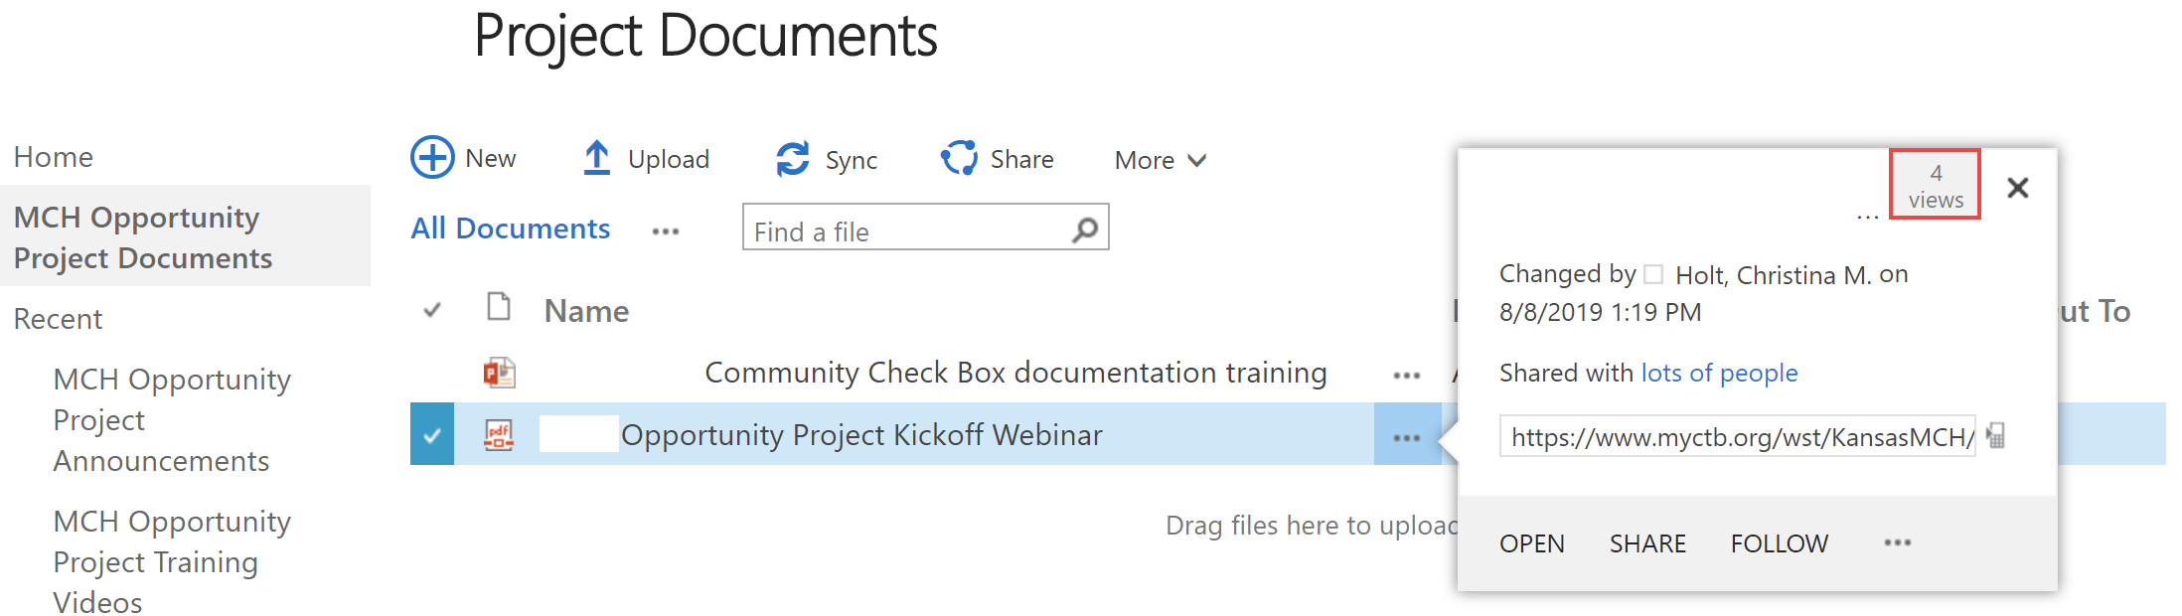Click the document URL text field
The width and height of the screenshot is (2182, 616).
(x=1738, y=436)
